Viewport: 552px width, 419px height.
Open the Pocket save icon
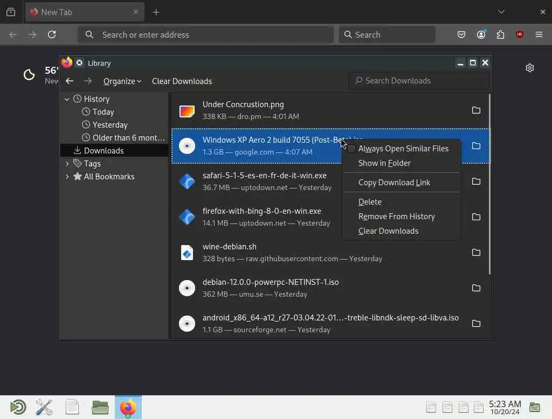[x=461, y=34]
